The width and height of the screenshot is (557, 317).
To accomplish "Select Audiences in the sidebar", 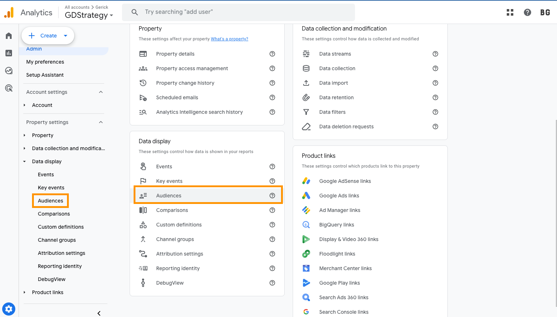I will click(51, 201).
